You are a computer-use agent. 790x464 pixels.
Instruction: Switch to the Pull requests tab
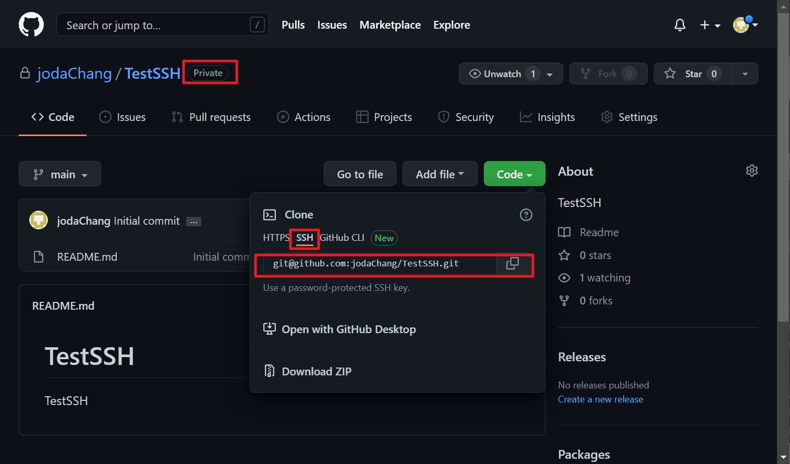click(x=211, y=117)
